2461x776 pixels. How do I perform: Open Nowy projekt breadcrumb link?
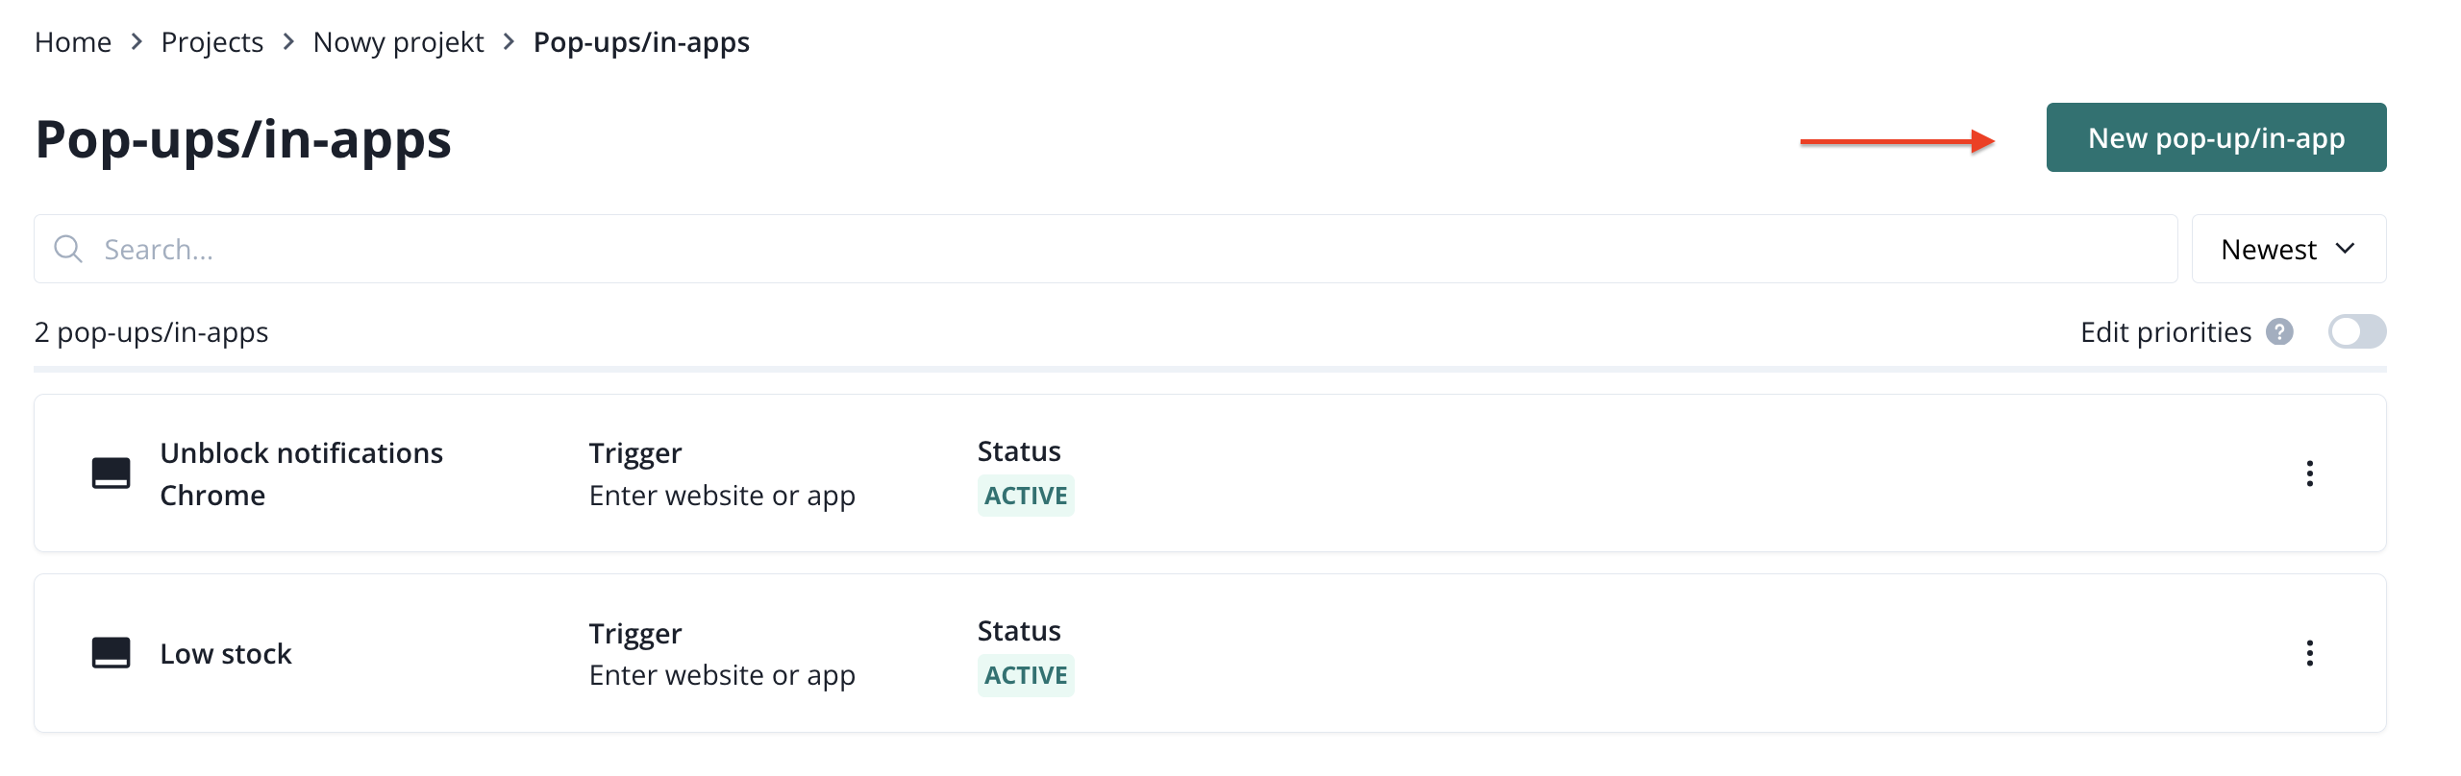click(398, 42)
